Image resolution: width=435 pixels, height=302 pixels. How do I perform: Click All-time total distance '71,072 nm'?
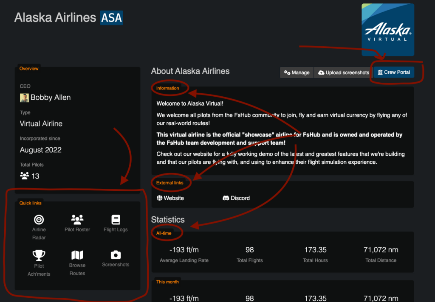[381, 250]
